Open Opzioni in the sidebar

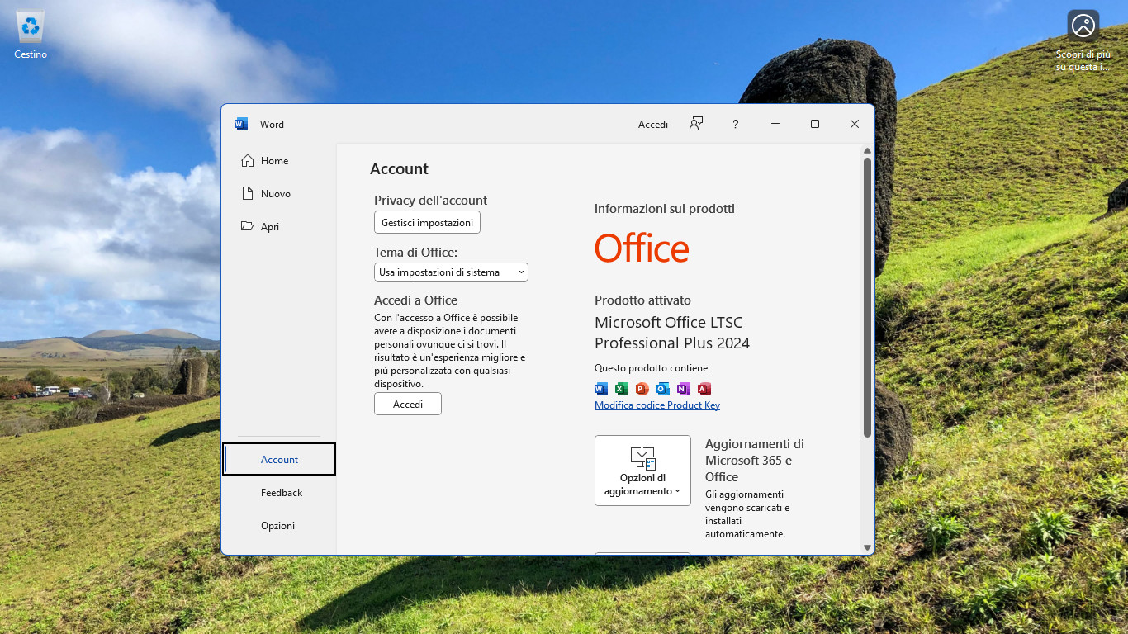279,526
